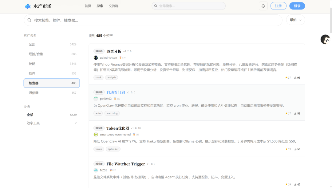Click the 注册 button
Viewport: 332px width, 188px height.
pyautogui.click(x=278, y=6)
